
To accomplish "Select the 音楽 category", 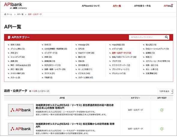I will 81,61.
